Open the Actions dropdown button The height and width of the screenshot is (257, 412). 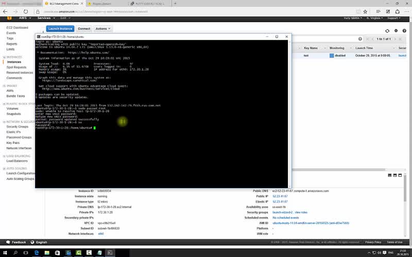pos(103,29)
